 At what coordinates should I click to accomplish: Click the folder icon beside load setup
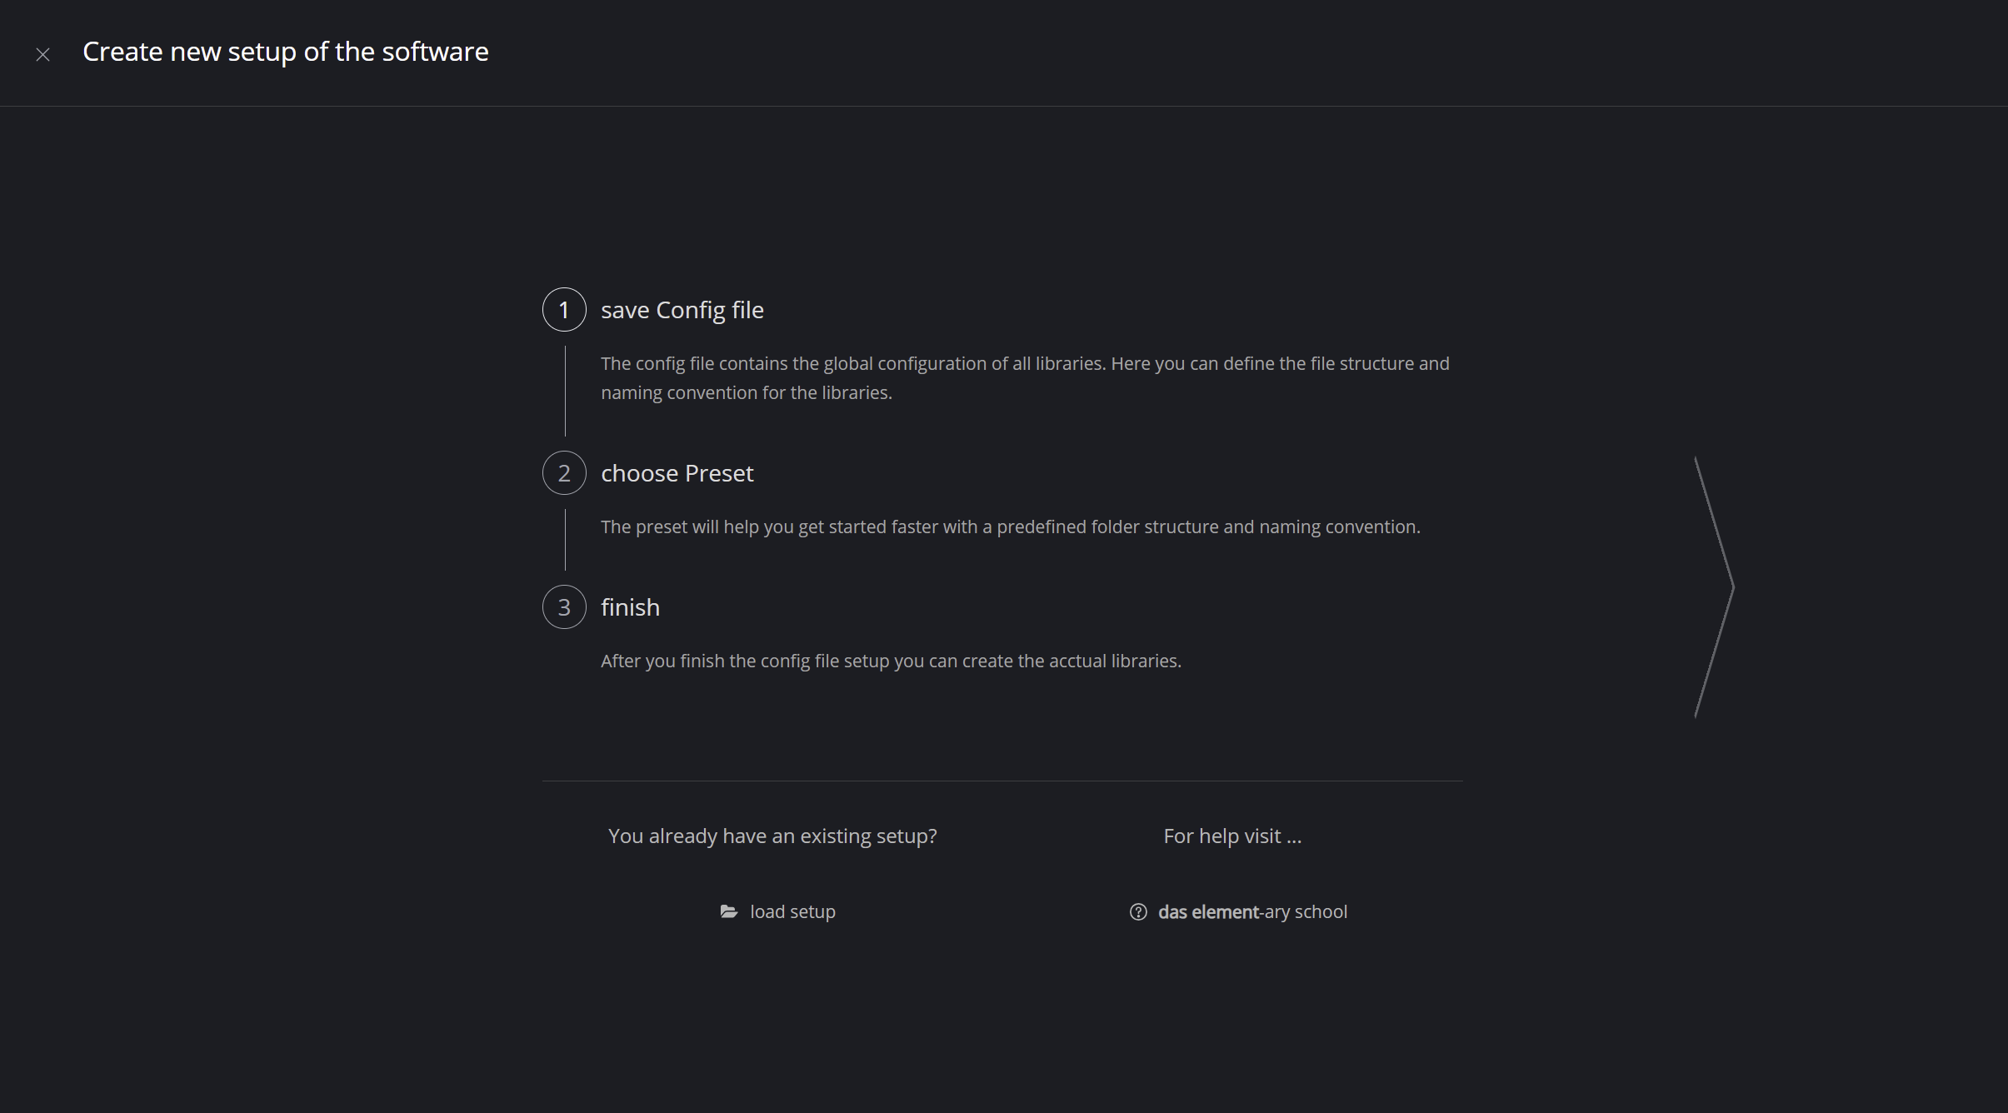[x=729, y=911]
